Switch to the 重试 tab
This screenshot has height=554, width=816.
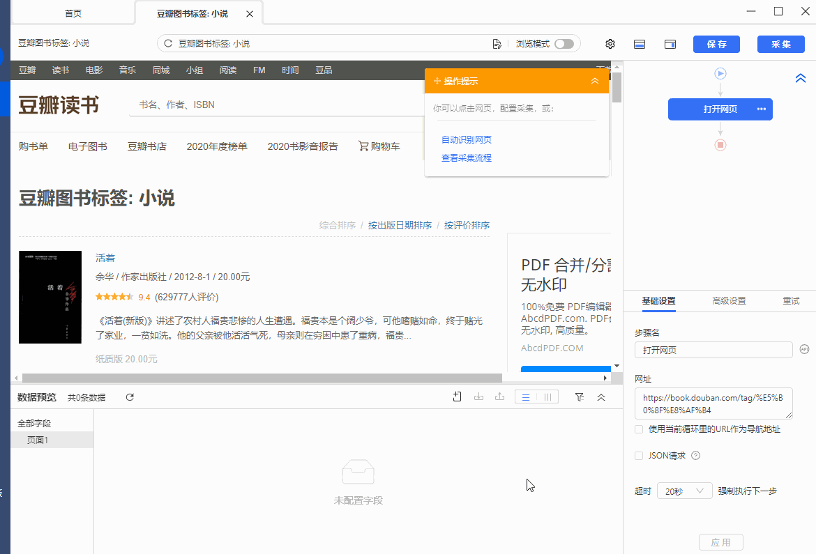coord(791,300)
